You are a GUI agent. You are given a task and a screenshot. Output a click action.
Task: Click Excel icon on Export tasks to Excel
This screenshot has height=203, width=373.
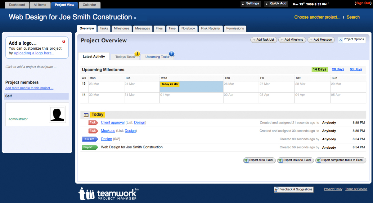pyautogui.click(x=280, y=160)
